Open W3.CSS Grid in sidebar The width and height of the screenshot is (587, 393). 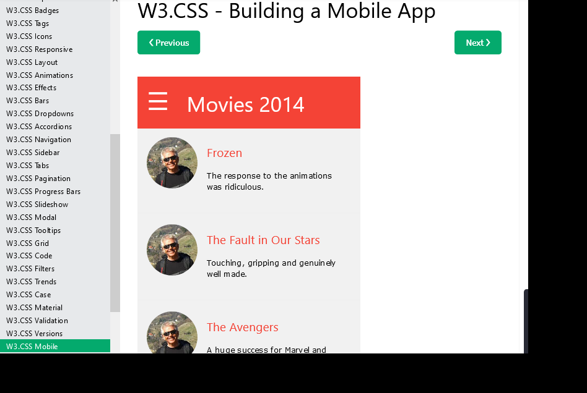click(55, 243)
